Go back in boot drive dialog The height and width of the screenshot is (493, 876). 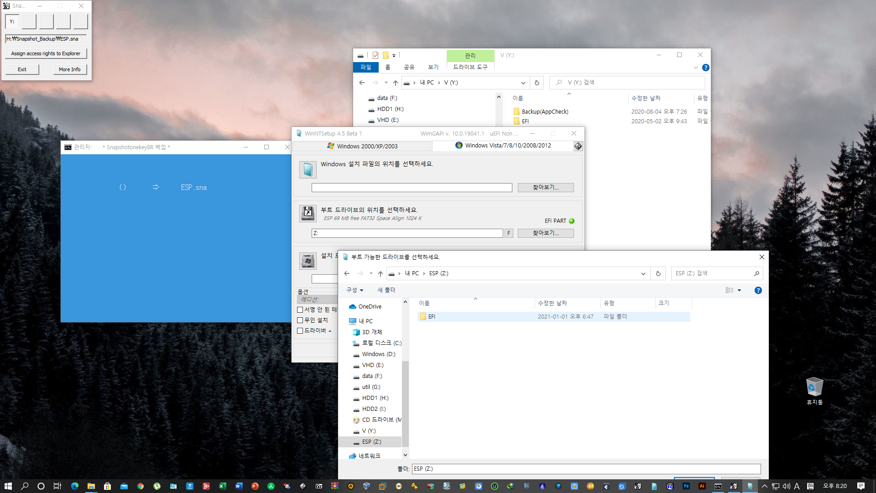(x=347, y=273)
